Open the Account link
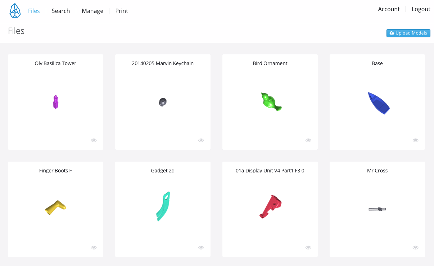434x266 pixels. coord(389,9)
